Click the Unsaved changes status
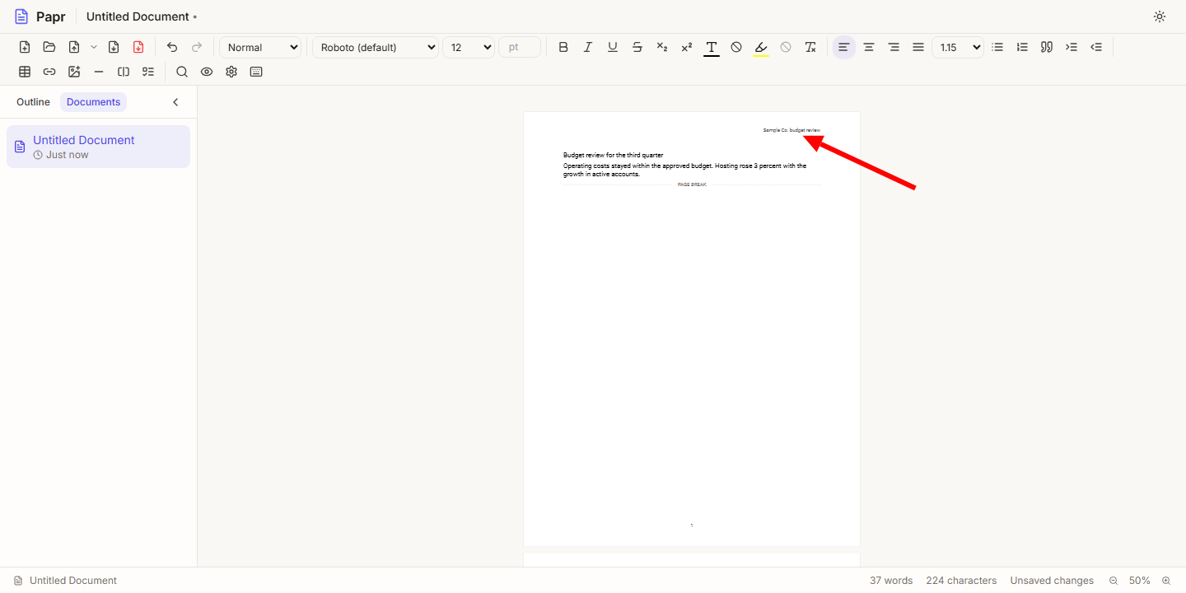The image size is (1186, 593). point(1052,581)
